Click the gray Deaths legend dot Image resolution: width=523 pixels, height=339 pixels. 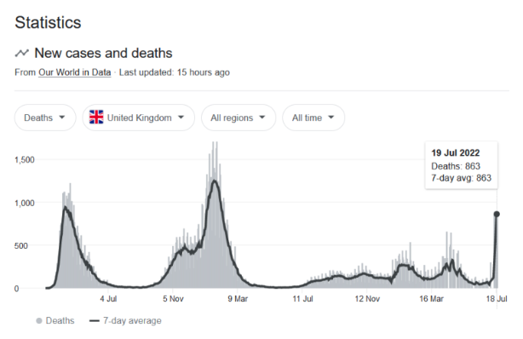pyautogui.click(x=39, y=321)
